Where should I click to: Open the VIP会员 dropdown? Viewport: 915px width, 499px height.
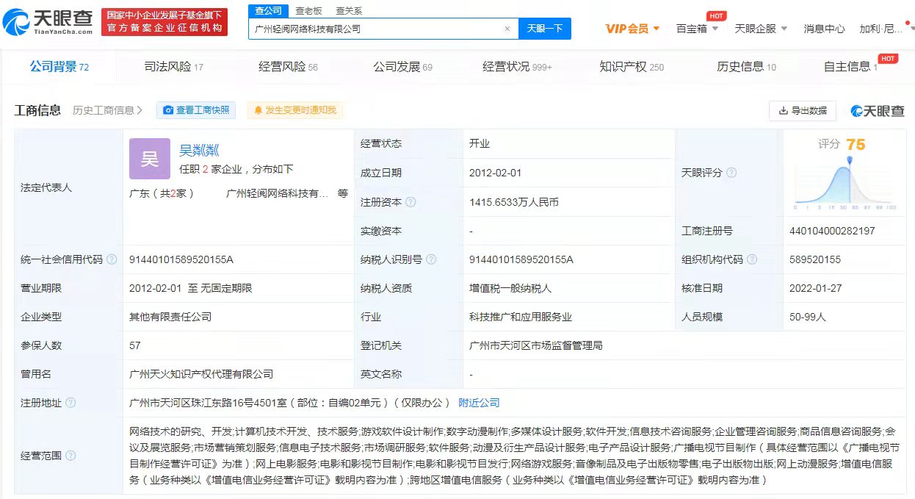[x=632, y=29]
